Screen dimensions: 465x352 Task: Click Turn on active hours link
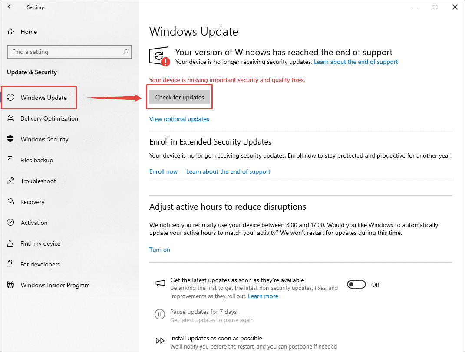click(159, 250)
